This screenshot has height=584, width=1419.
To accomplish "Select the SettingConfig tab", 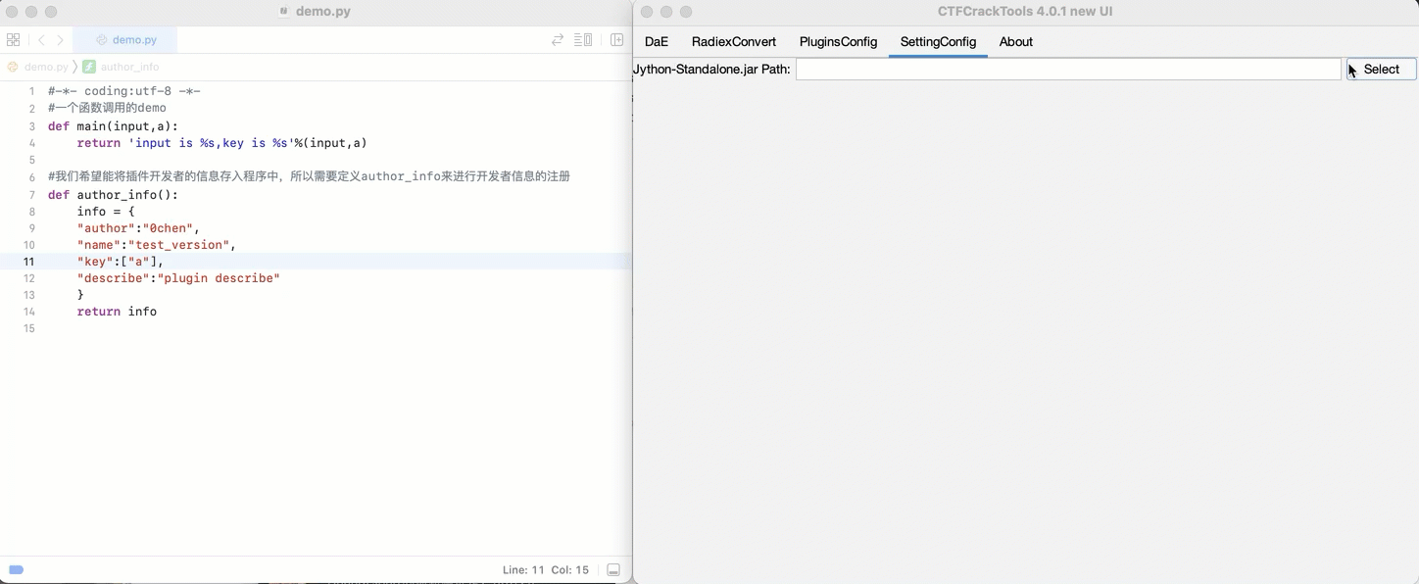I will (x=938, y=41).
